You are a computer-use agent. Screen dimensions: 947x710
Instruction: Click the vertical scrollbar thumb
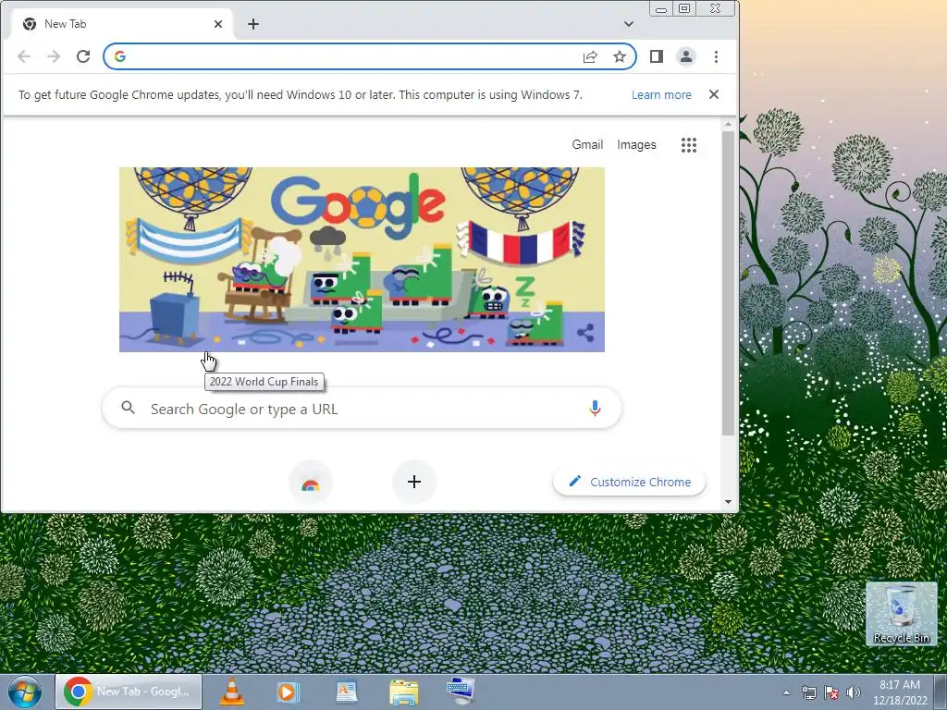[x=728, y=283]
